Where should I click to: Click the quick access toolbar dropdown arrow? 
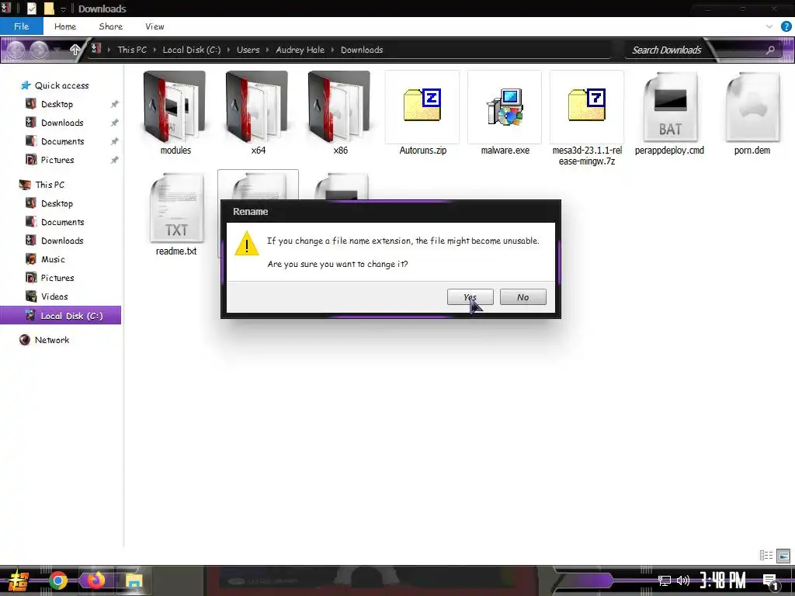[63, 9]
